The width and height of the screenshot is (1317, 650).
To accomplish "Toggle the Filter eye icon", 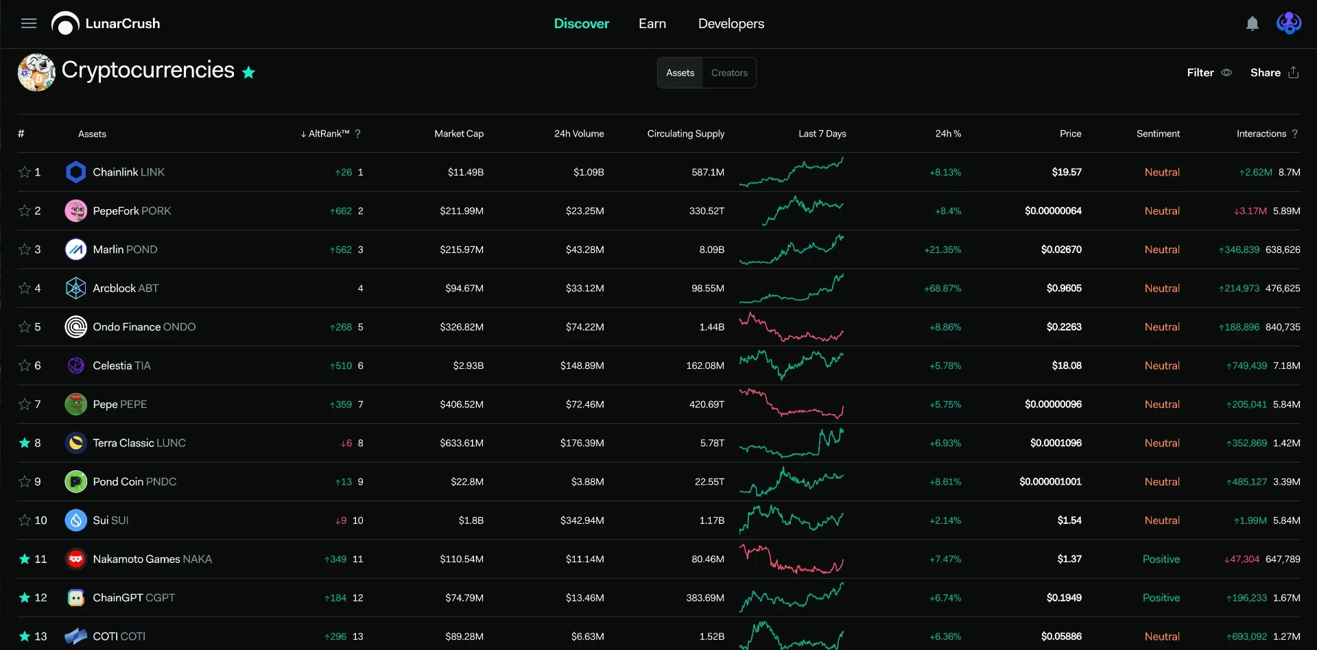I will 1227,73.
